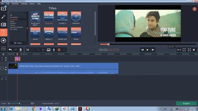Open the Stickers star tab

pos(3,40)
